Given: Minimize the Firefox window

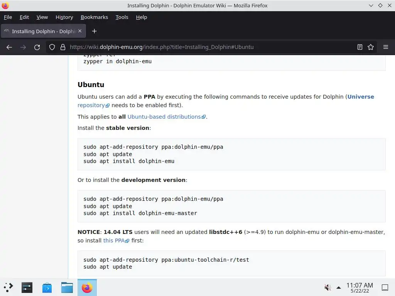Looking at the screenshot, I should pos(371,5).
